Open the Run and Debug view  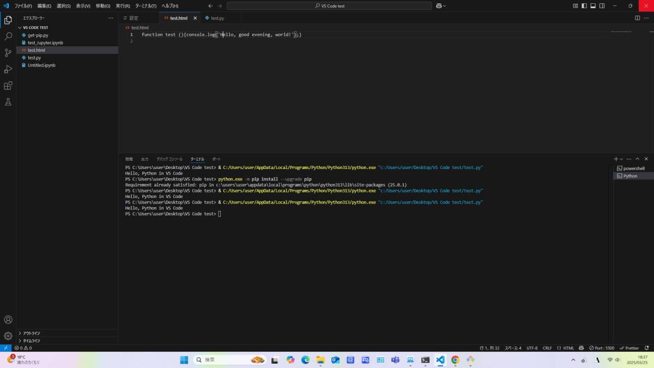(8, 69)
